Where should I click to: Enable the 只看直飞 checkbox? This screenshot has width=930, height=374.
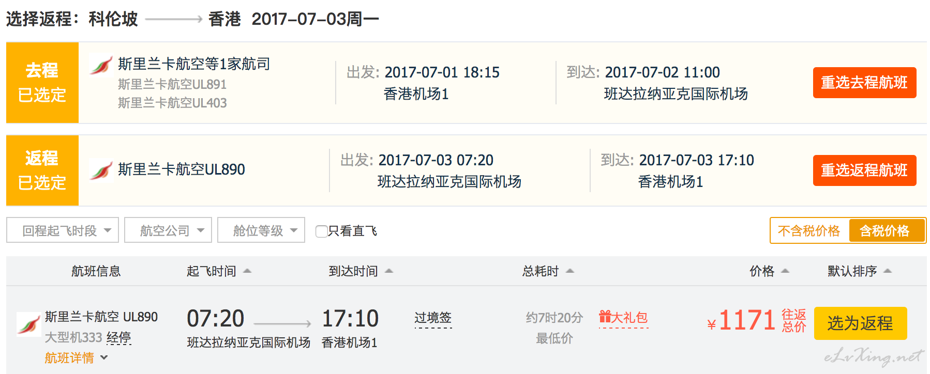click(321, 231)
